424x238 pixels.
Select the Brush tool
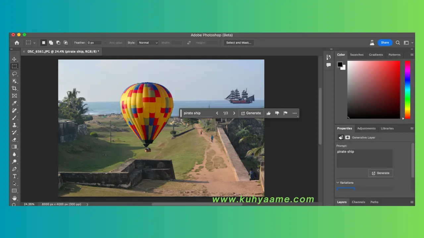[14, 118]
